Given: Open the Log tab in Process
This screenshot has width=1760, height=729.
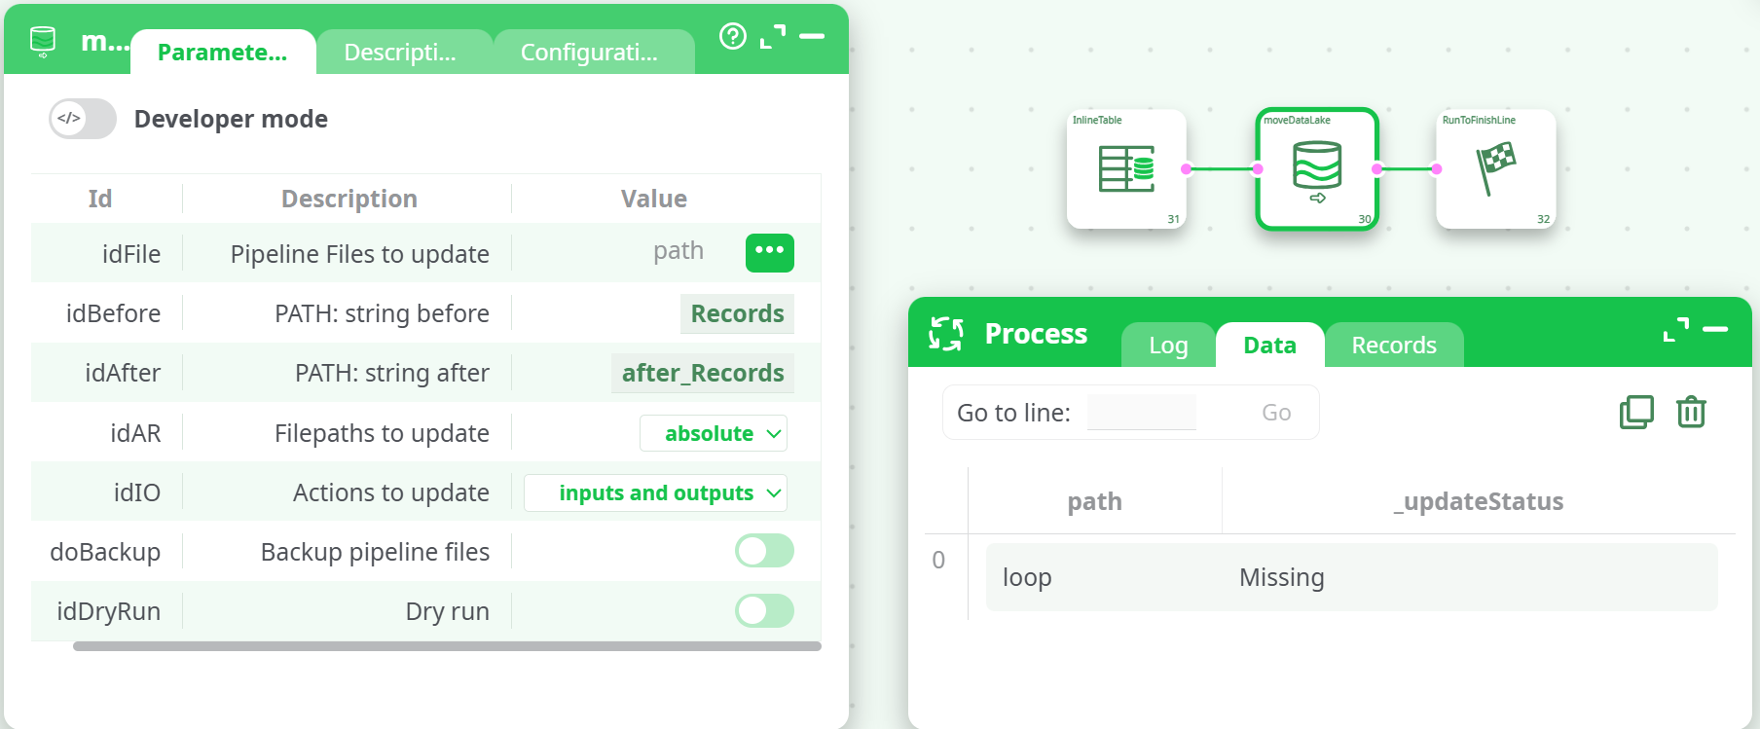Looking at the screenshot, I should tap(1168, 346).
